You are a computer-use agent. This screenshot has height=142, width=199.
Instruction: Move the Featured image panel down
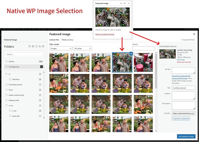tap(125, 3)
